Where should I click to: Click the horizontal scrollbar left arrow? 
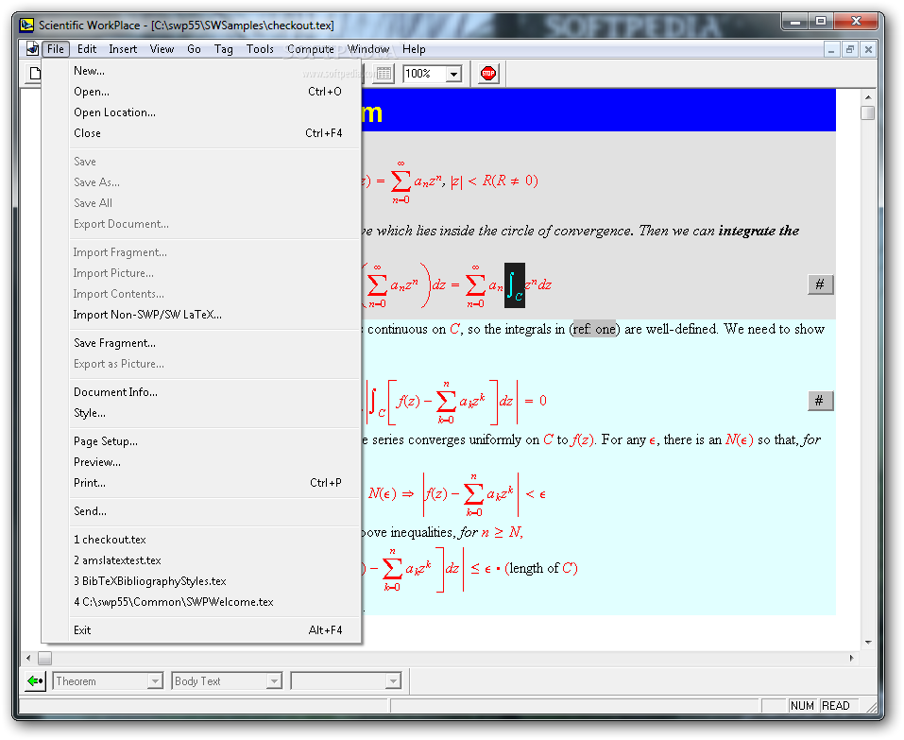point(29,658)
